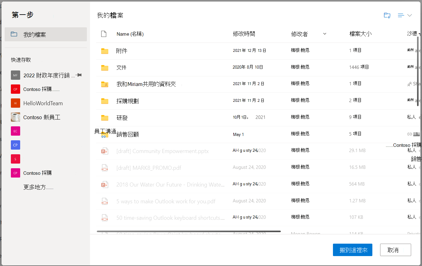The height and width of the screenshot is (266, 422).
Task: Click folder icon beside 我的檔案 sidebar
Action: [14, 34]
